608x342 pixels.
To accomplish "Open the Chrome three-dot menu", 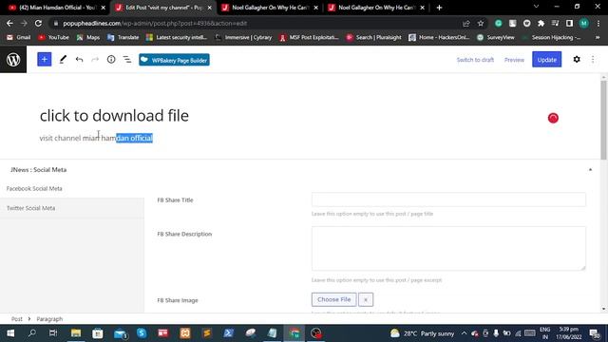I will click(598, 24).
